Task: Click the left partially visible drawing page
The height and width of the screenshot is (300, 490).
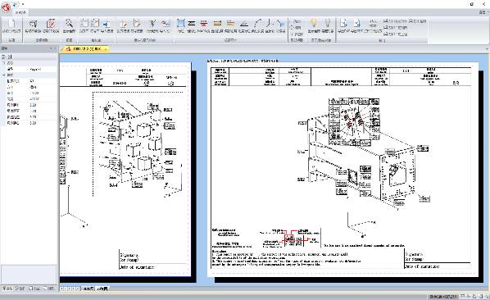Action: click(x=125, y=169)
